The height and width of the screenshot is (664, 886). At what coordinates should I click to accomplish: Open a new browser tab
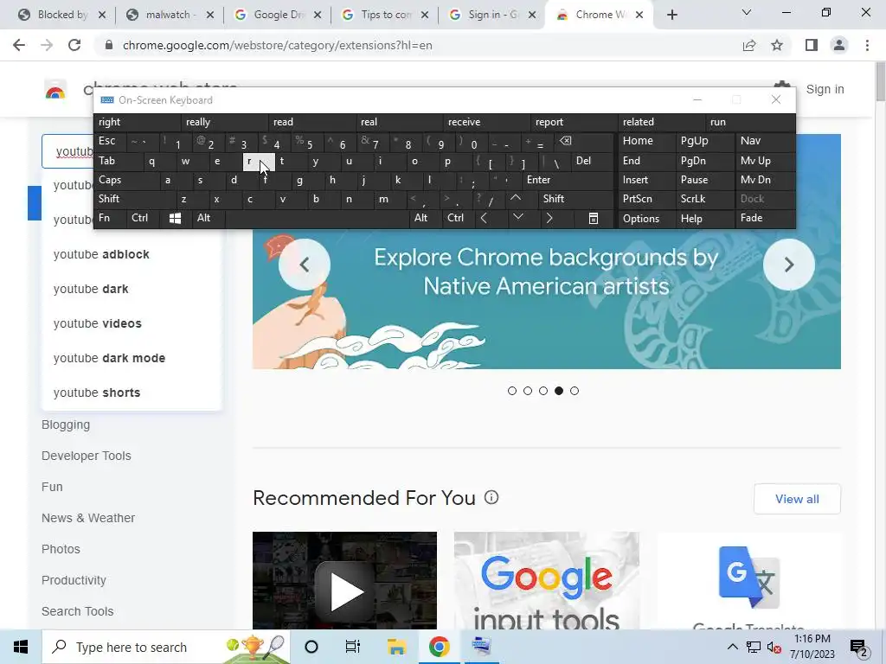point(671,15)
